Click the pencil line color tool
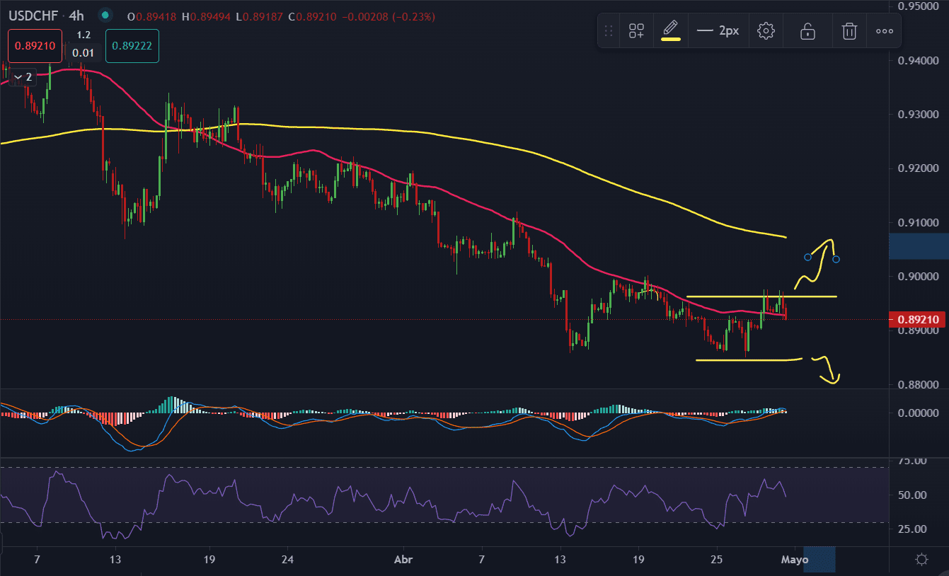 pos(670,31)
